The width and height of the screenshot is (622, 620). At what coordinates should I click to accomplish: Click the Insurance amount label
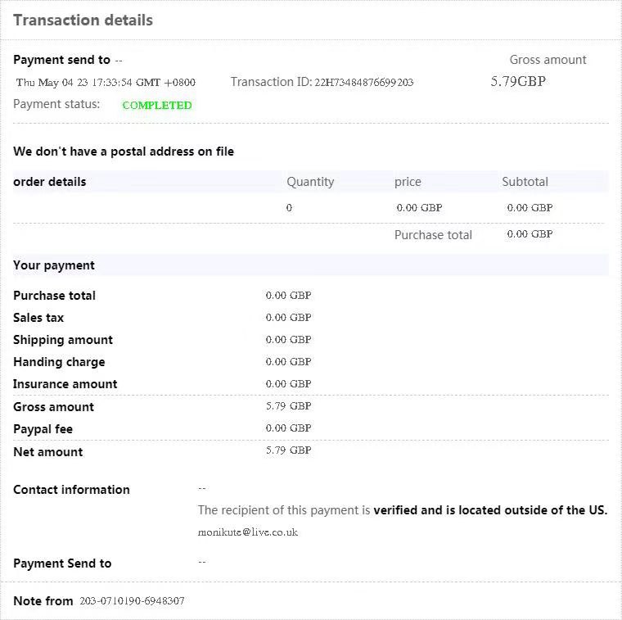65,384
